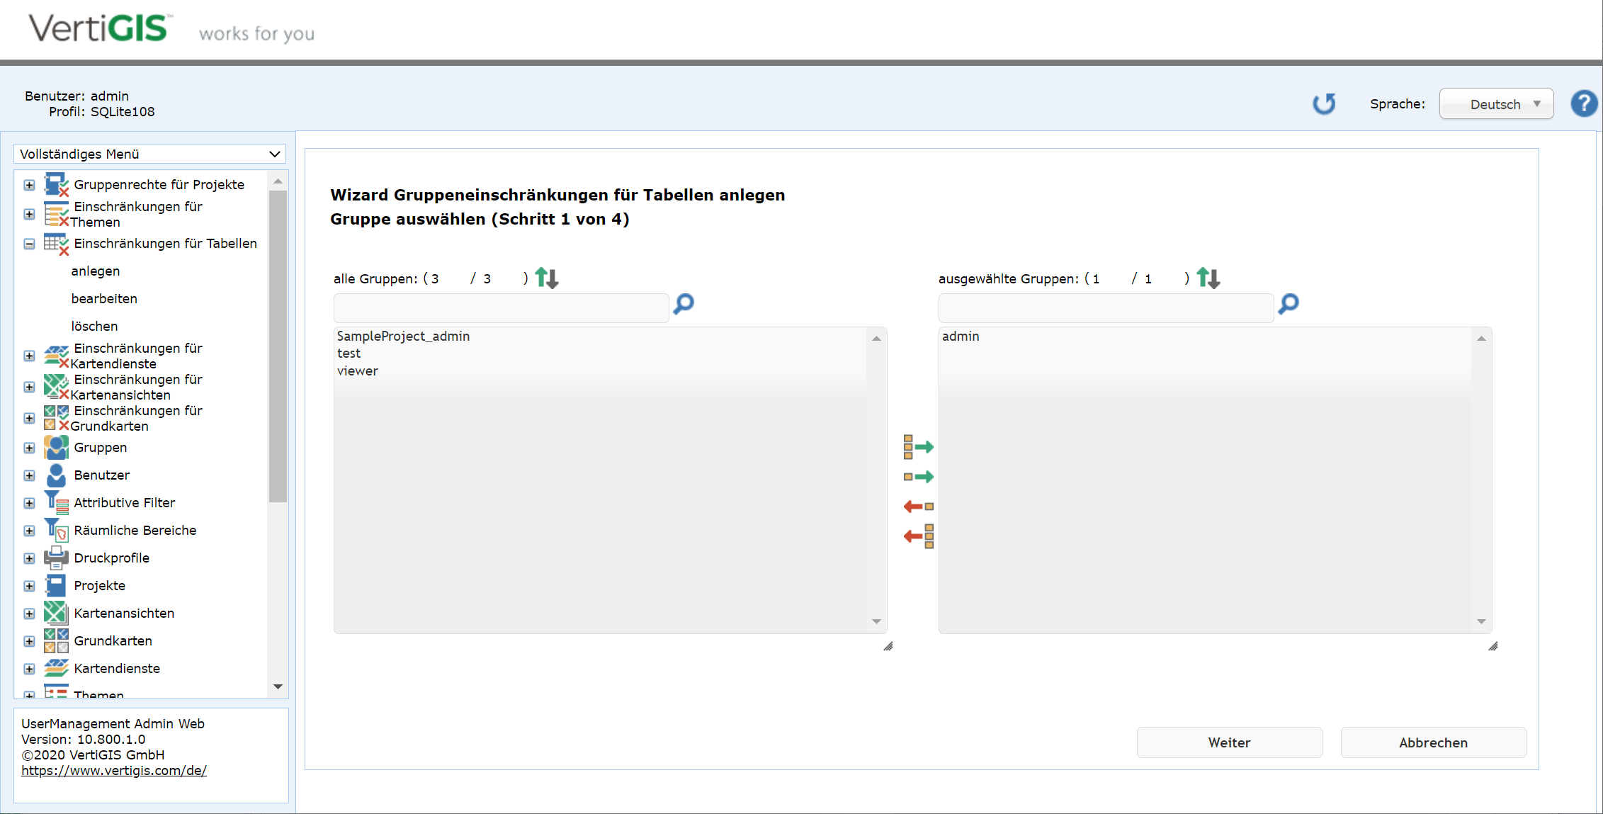The image size is (1603, 814).
Task: Select bearbeiten under Einschränkungen für Tabellen
Action: 103,298
